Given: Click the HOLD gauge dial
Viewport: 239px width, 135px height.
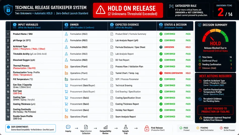Looking at the screenshot, I should [215, 36].
